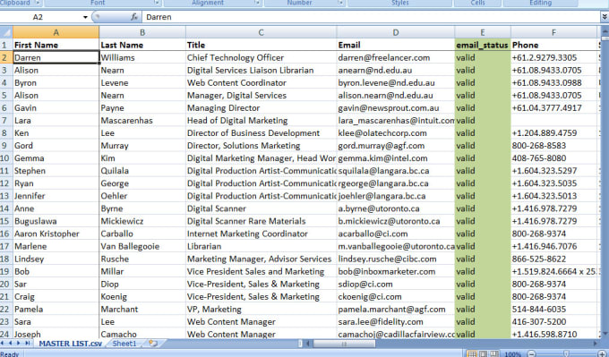Switch to the Sheet1 tab
The image size is (609, 357).
(124, 344)
